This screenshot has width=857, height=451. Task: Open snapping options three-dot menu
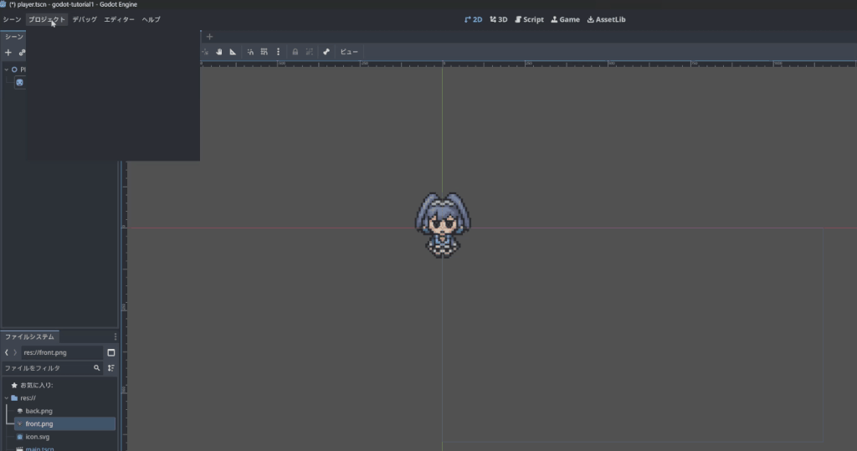pyautogui.click(x=278, y=52)
